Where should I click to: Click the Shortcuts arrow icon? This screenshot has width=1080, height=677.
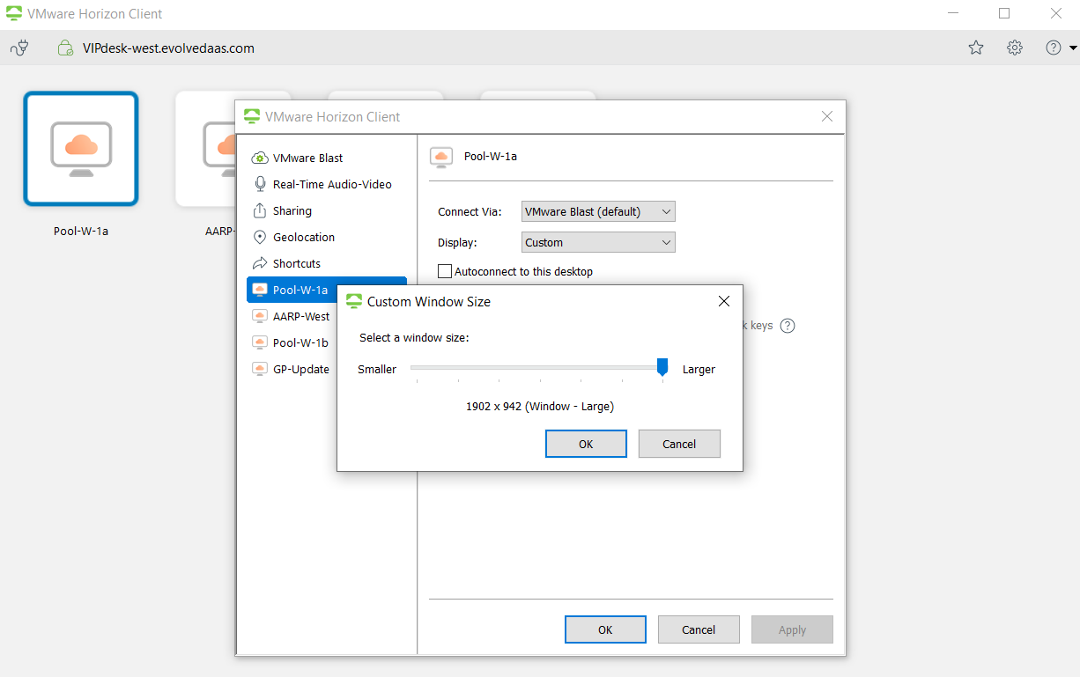point(260,263)
